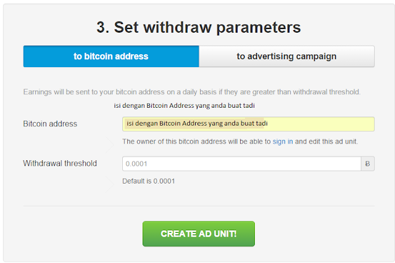Image resolution: width=395 pixels, height=263 pixels.
Task: Open the "sign in" link
Action: click(x=279, y=142)
